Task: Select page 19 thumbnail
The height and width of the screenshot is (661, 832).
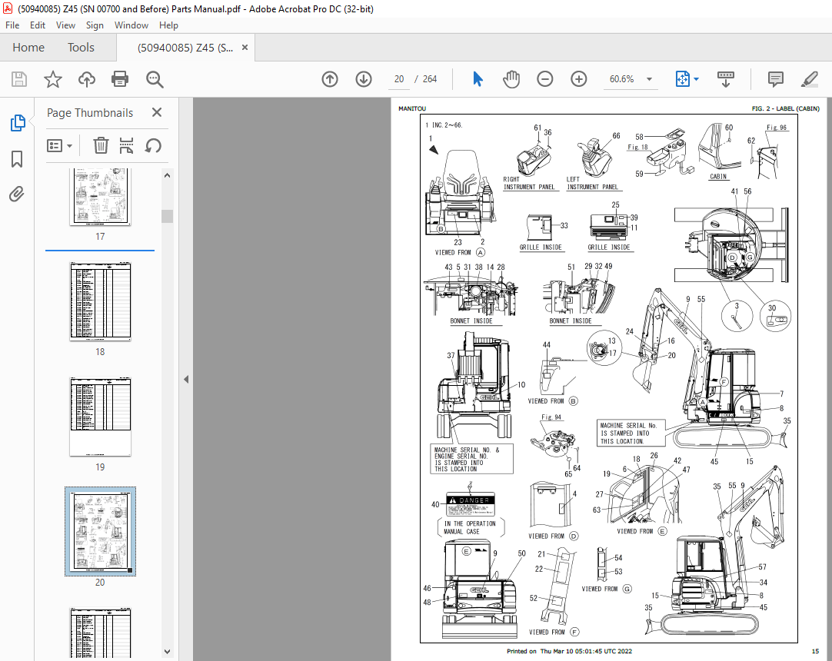Action: (100, 417)
